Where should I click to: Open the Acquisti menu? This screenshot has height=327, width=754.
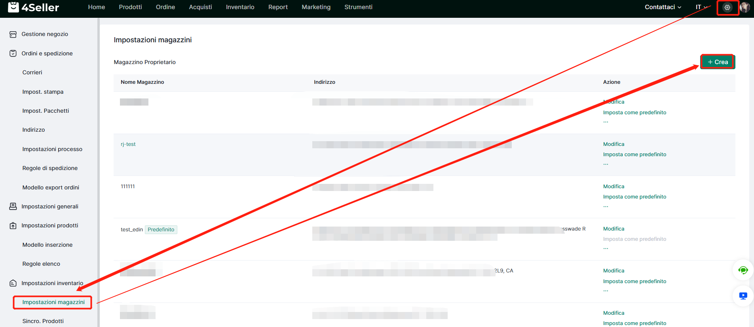point(200,7)
